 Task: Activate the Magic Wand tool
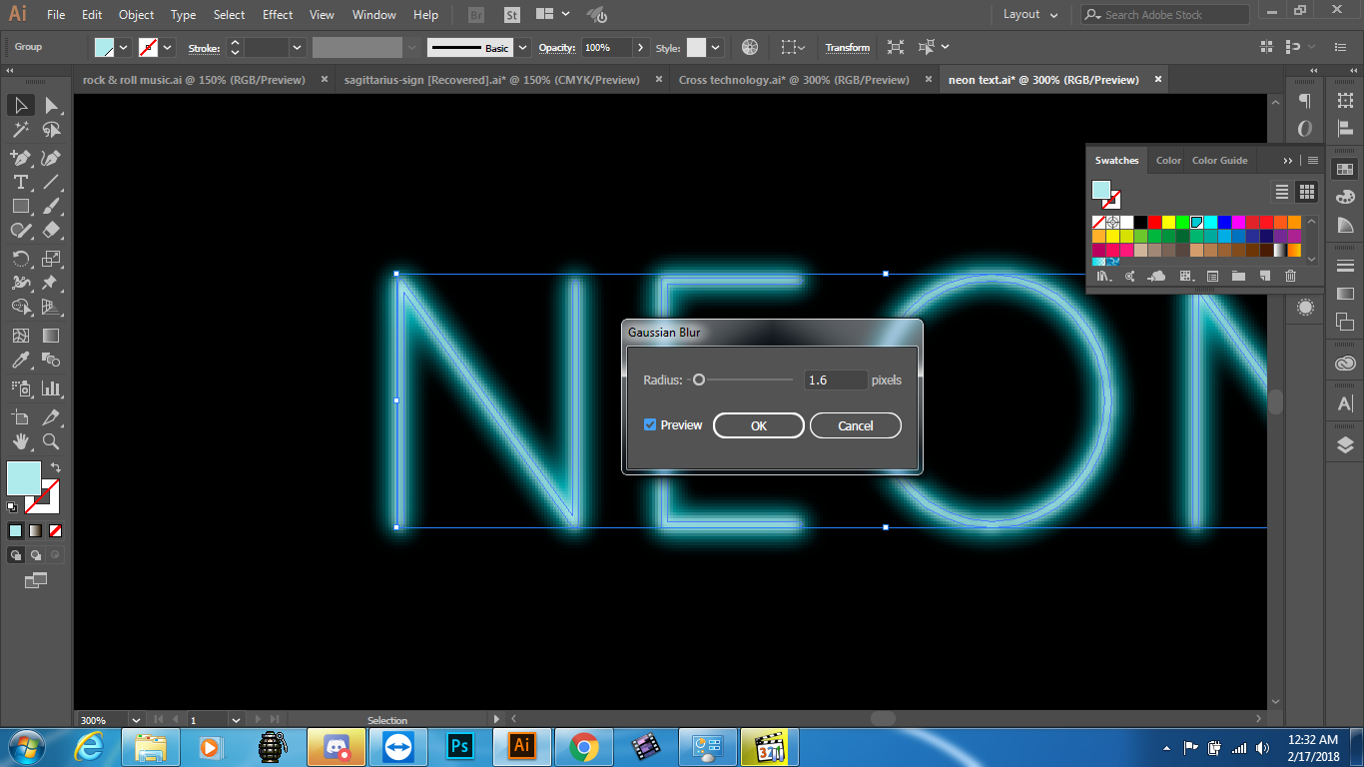[20, 130]
